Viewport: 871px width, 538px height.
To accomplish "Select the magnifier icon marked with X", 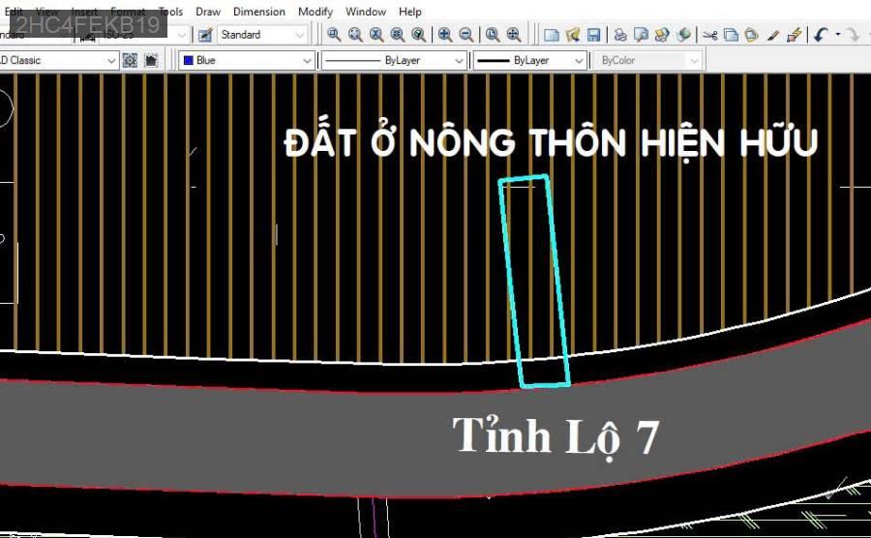I will pyautogui.click(x=376, y=35).
